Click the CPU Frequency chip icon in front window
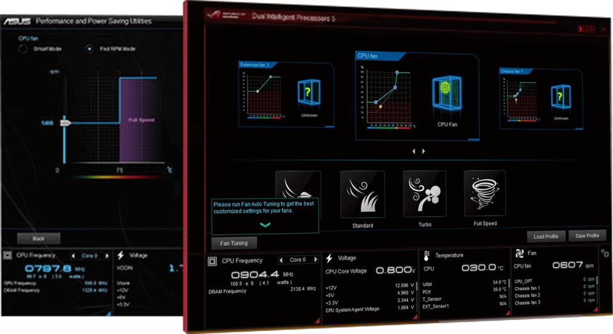This screenshot has width=613, height=334. [x=212, y=261]
